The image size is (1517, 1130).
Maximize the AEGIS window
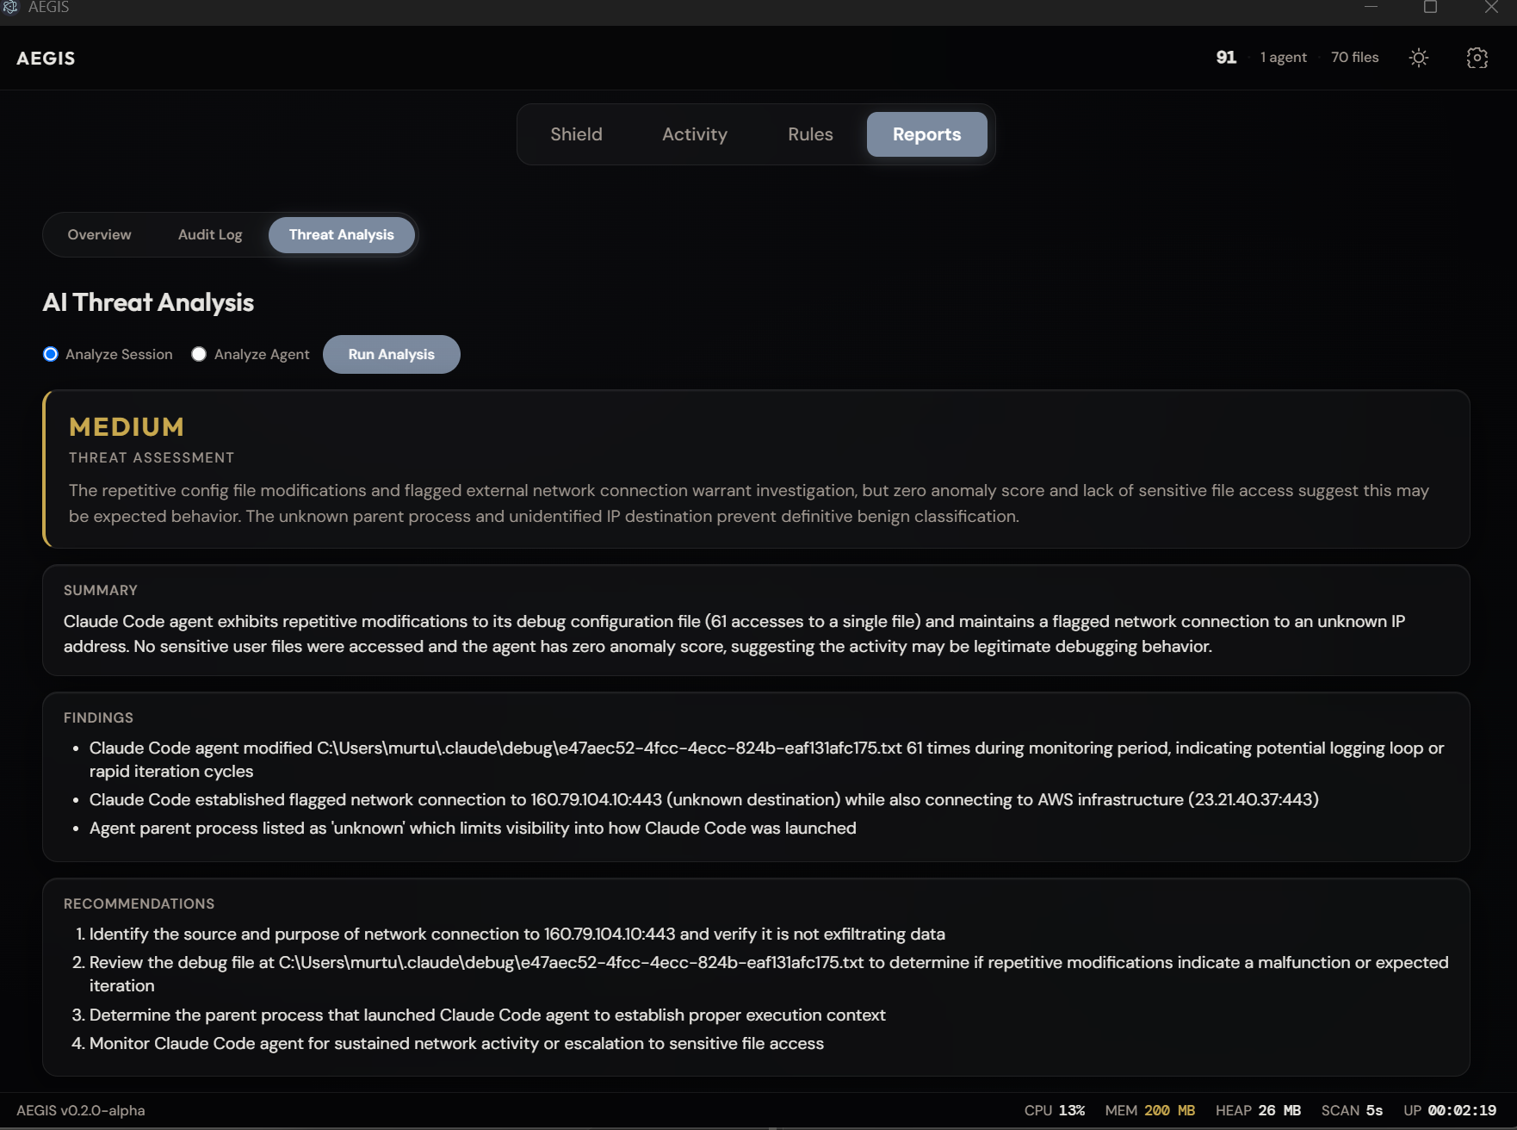click(1431, 7)
